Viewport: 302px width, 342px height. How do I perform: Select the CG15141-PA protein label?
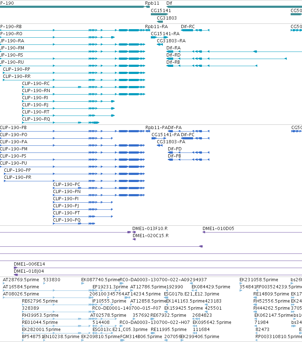(x=166, y=135)
